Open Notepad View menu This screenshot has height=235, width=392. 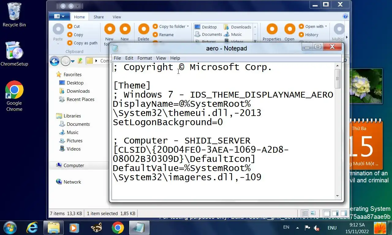pos(161,58)
